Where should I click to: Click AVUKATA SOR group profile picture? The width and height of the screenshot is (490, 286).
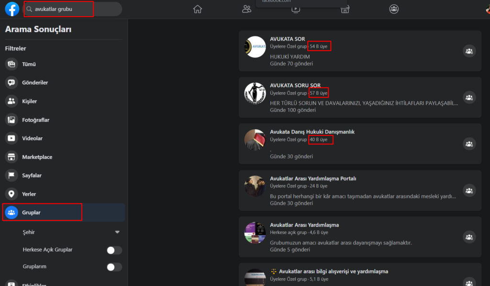coord(255,47)
